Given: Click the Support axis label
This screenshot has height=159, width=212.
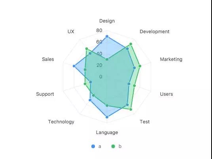Looking at the screenshot, I should click(45, 94).
